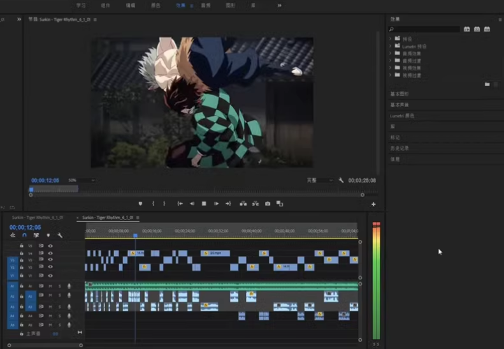Viewport: 504px width, 349px height.
Task: Toggle timeline snapping magnet icon
Action: [24, 235]
